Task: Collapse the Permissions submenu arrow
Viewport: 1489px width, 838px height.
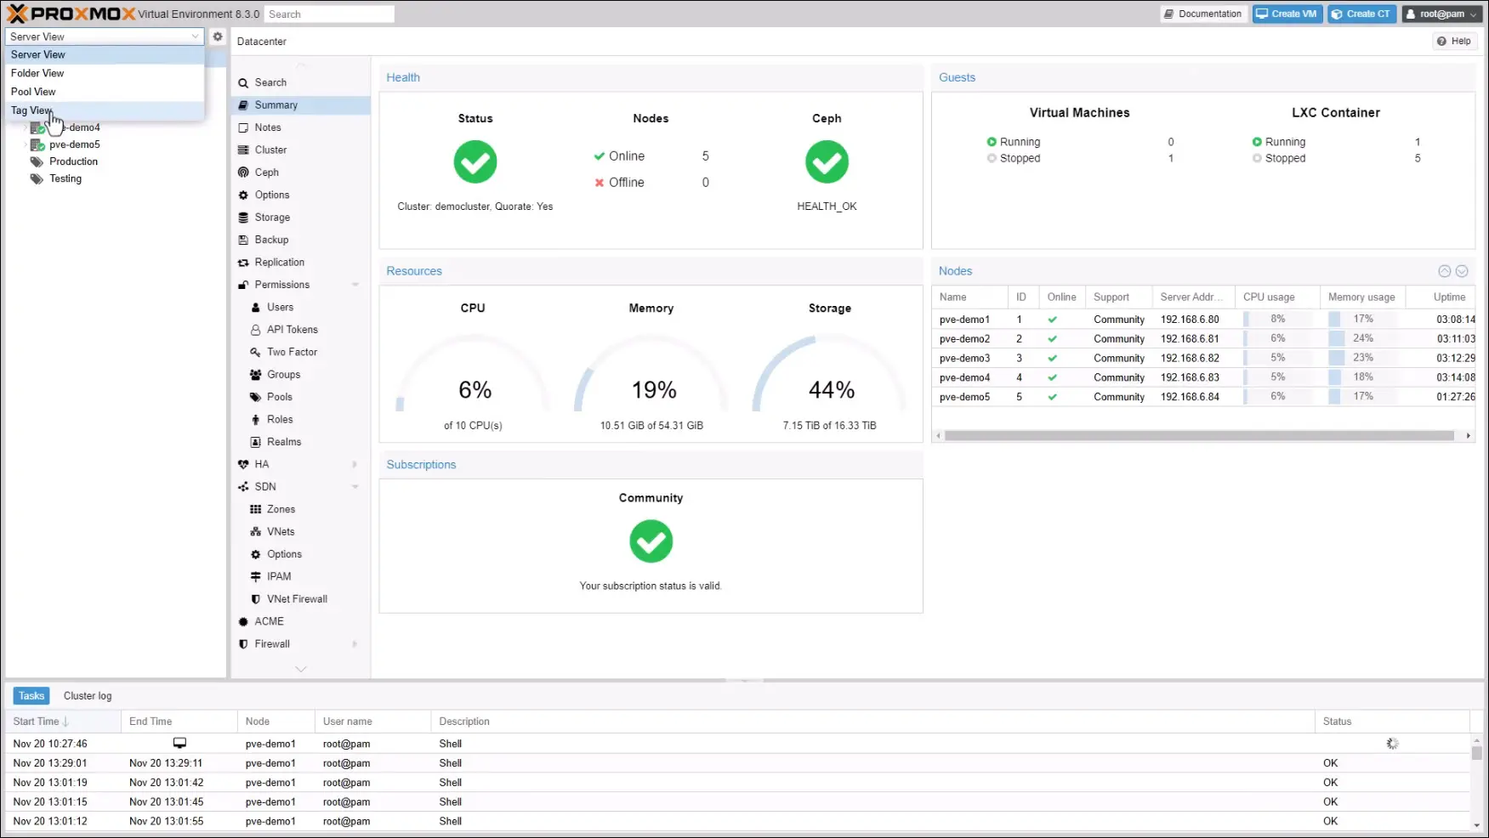Action: click(x=355, y=285)
